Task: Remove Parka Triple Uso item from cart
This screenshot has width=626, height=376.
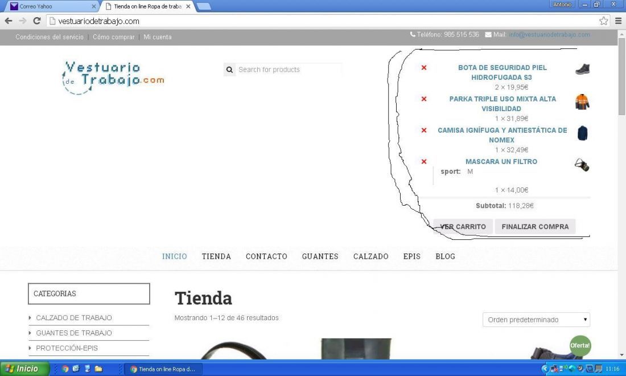Action: [x=424, y=99]
